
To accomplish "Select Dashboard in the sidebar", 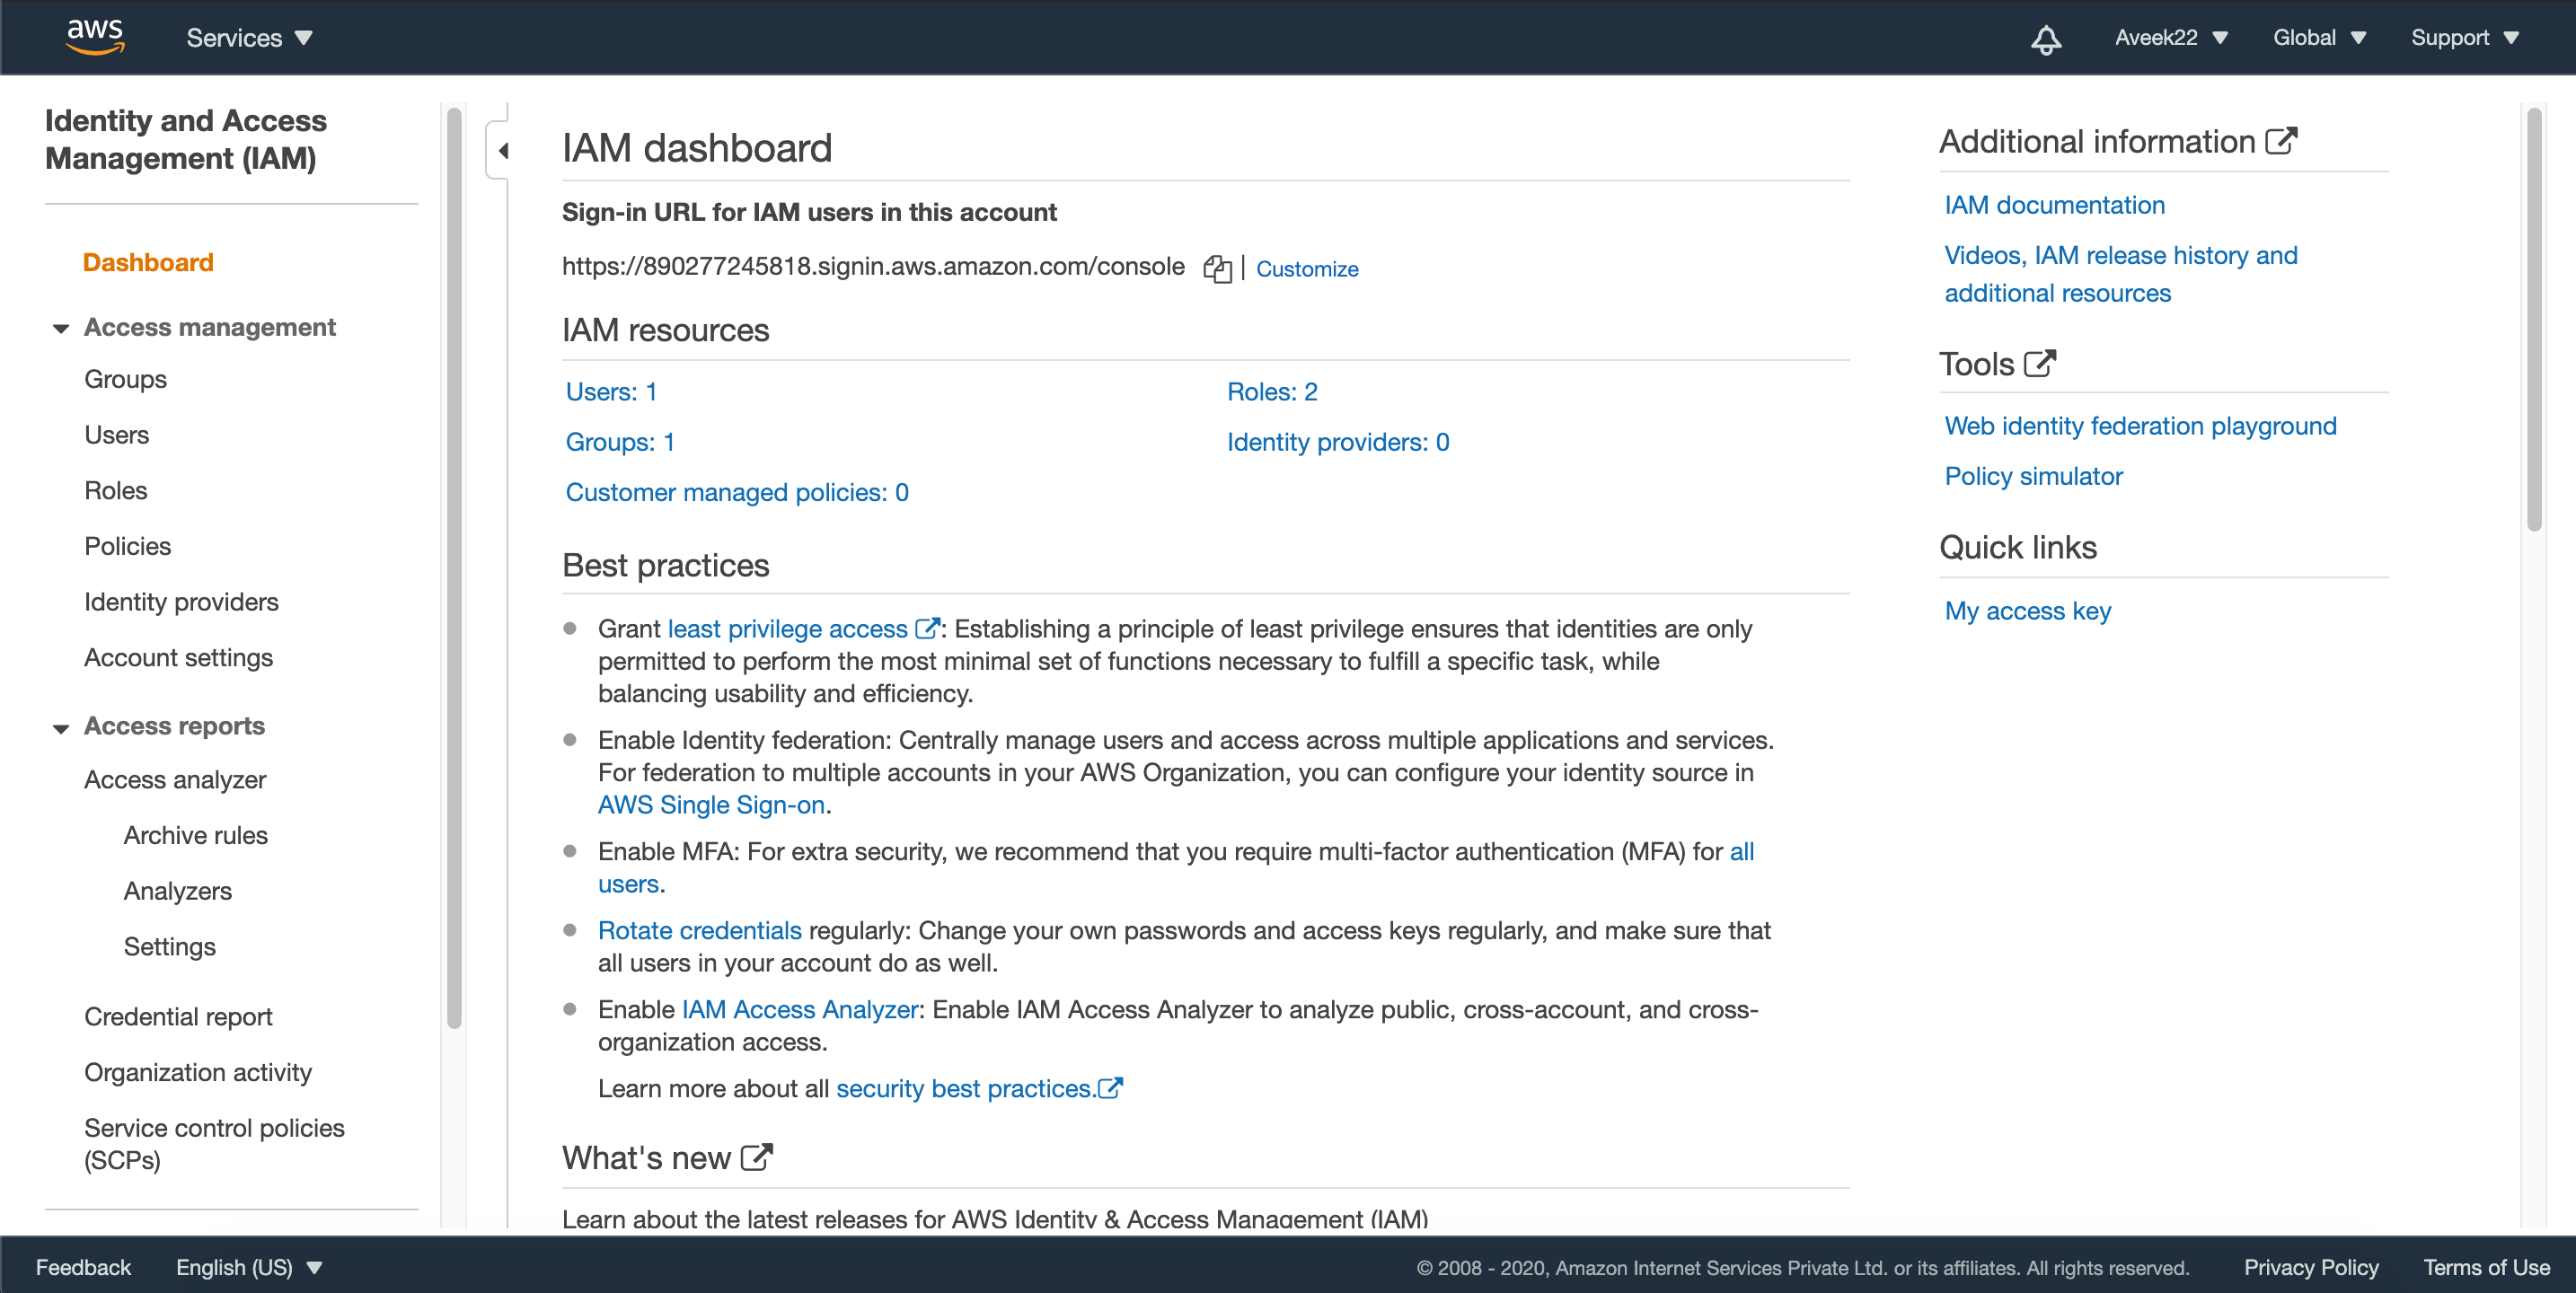I will click(x=148, y=262).
